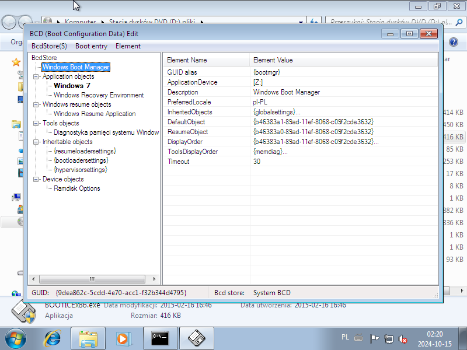
Task: Open Windows Explorer taskbar button
Action: point(88,339)
